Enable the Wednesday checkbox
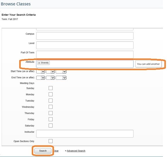The image size is (167, 157). click(x=51, y=107)
